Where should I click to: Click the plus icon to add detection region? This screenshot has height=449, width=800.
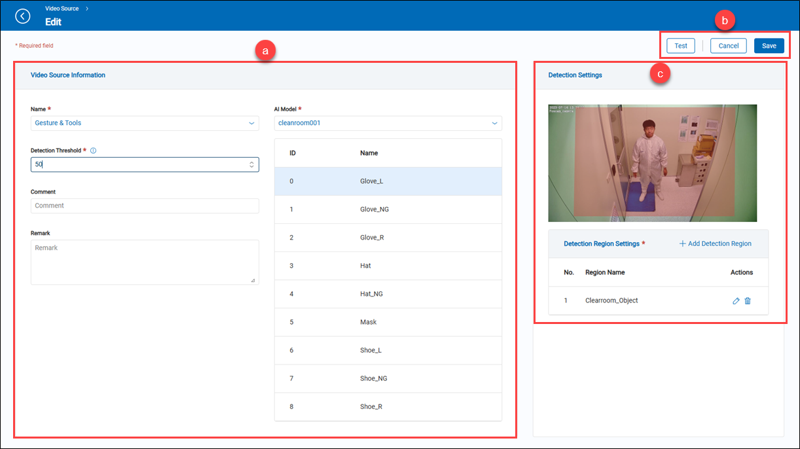[x=682, y=243]
